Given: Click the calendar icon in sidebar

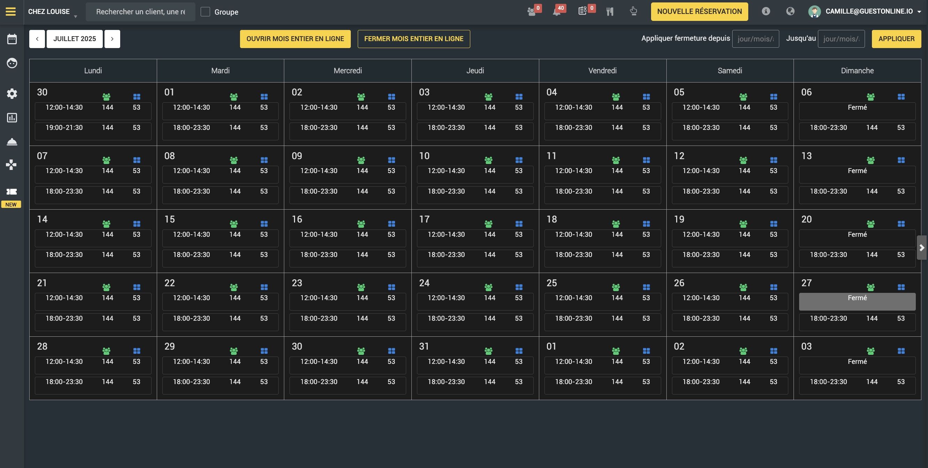Looking at the screenshot, I should [12, 39].
